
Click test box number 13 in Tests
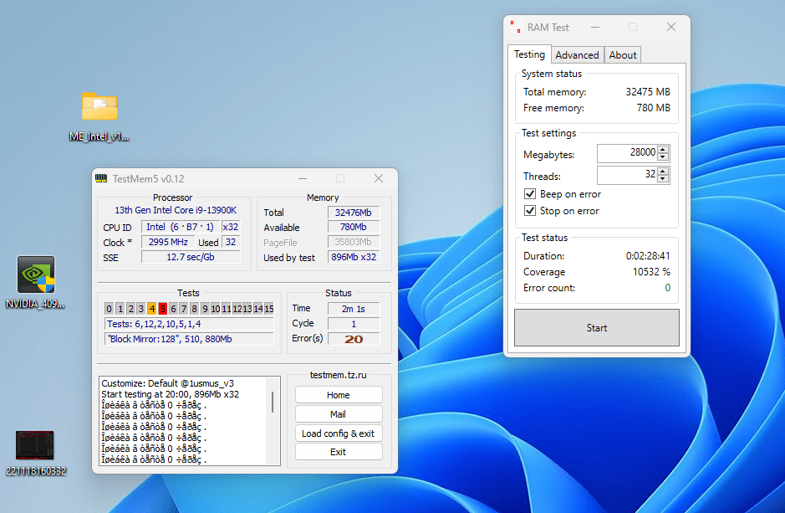[x=247, y=309]
